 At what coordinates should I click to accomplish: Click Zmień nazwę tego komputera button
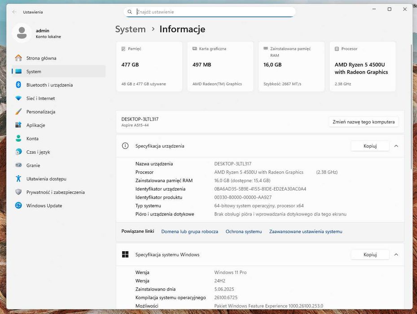coord(364,122)
